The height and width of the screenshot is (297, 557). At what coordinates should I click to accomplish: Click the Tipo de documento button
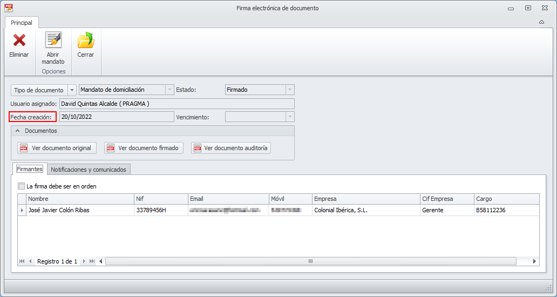39,90
